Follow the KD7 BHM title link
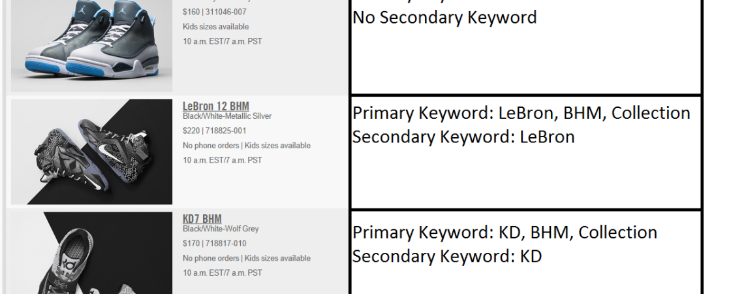This screenshot has width=744, height=294. point(202,219)
